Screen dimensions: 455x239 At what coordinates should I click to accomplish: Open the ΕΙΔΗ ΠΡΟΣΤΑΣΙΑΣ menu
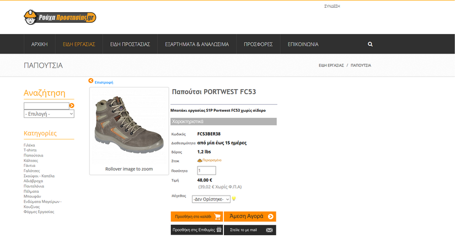130,44
